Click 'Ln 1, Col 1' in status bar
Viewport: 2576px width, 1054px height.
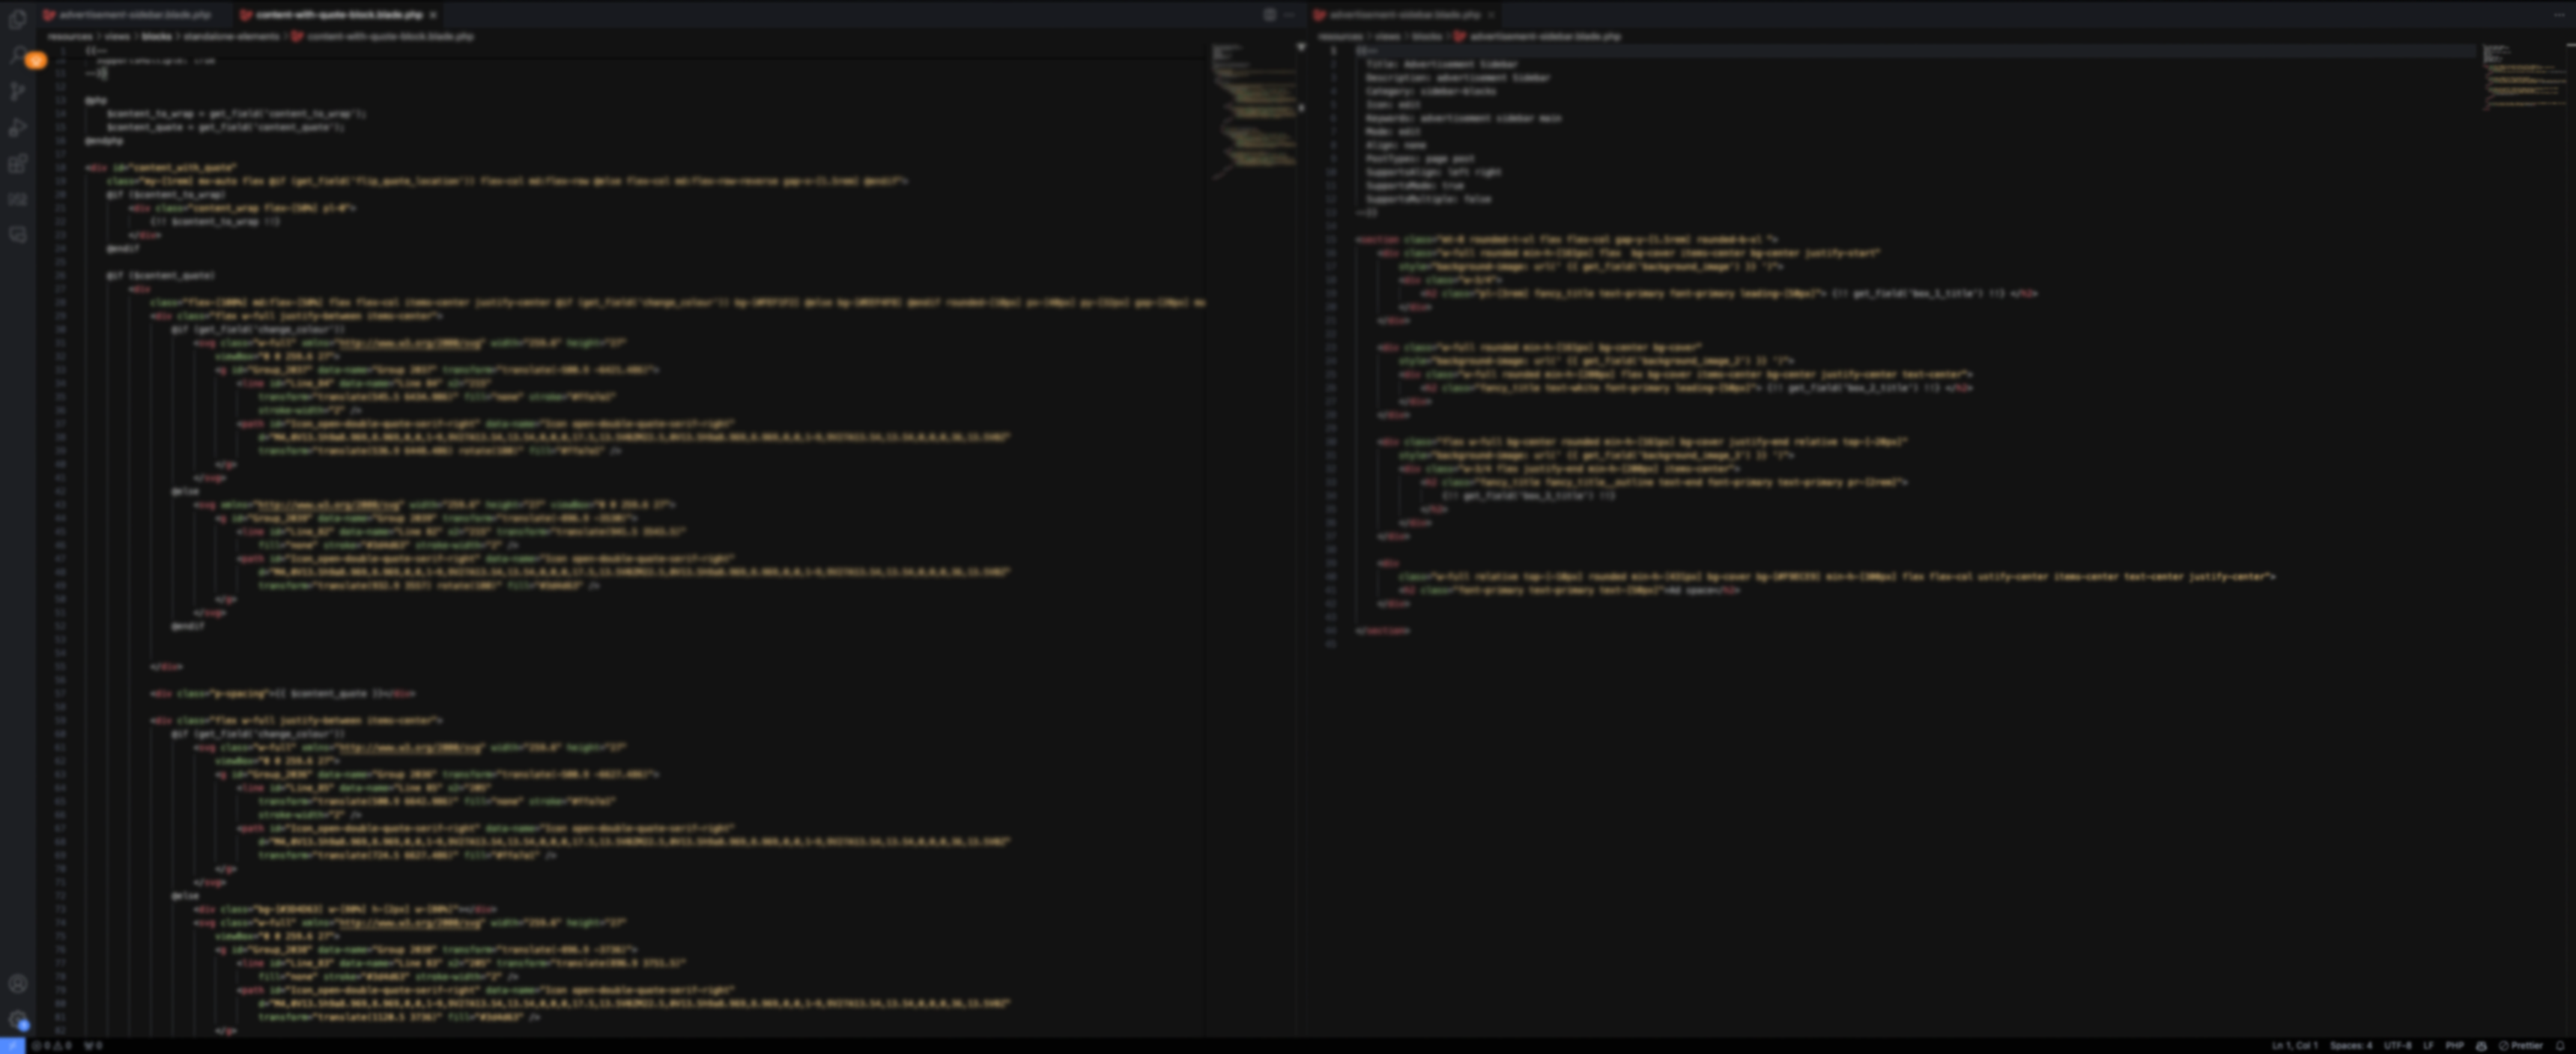coord(2295,1046)
